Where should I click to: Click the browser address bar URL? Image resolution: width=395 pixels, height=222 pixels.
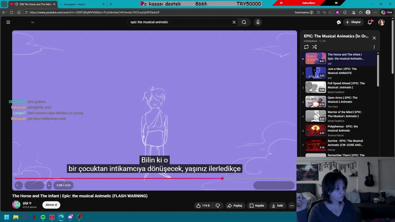[94, 12]
